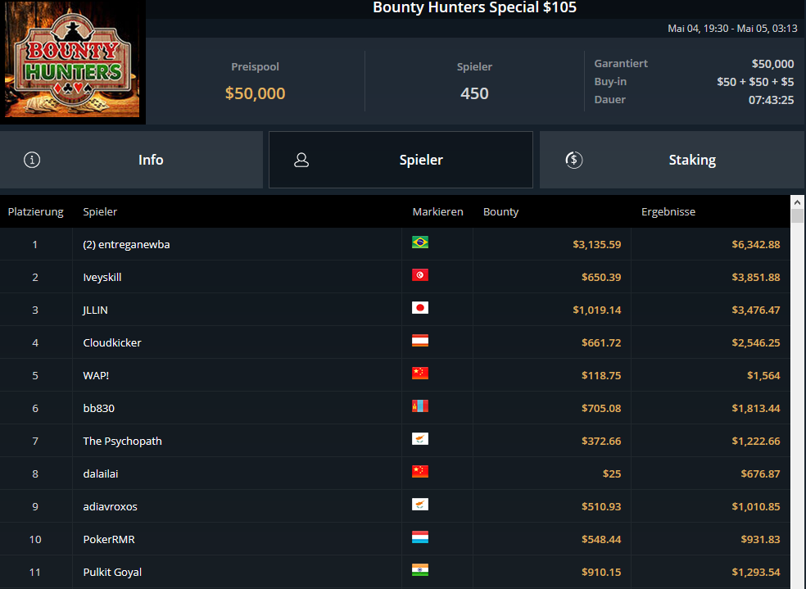The height and width of the screenshot is (589, 806).
Task: Click Mongolia flag next to bb830
Action: (x=420, y=406)
